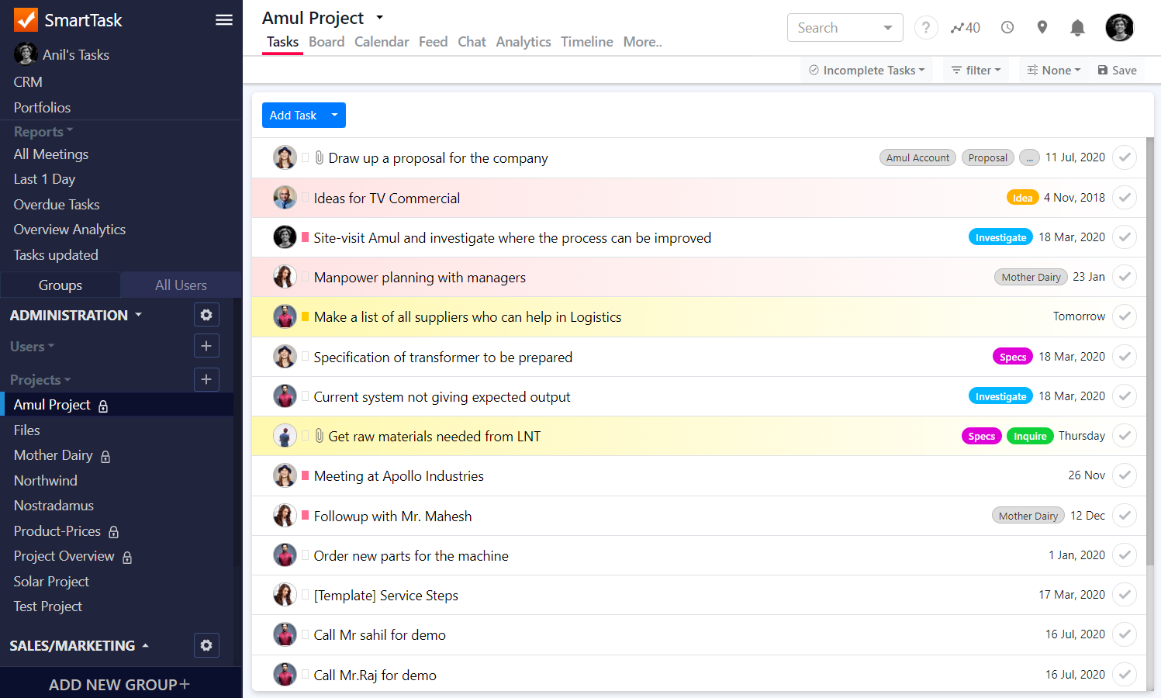
Task: Open the hamburger menu next to SmartTask
Action: pyautogui.click(x=223, y=20)
